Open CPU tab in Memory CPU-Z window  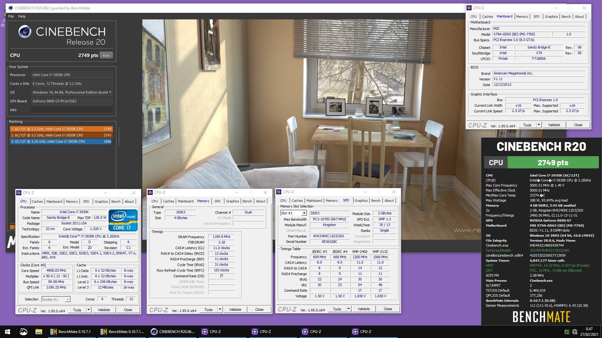pos(155,201)
